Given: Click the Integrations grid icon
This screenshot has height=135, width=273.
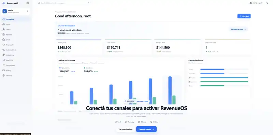Looking at the screenshot, I should point(4,65).
